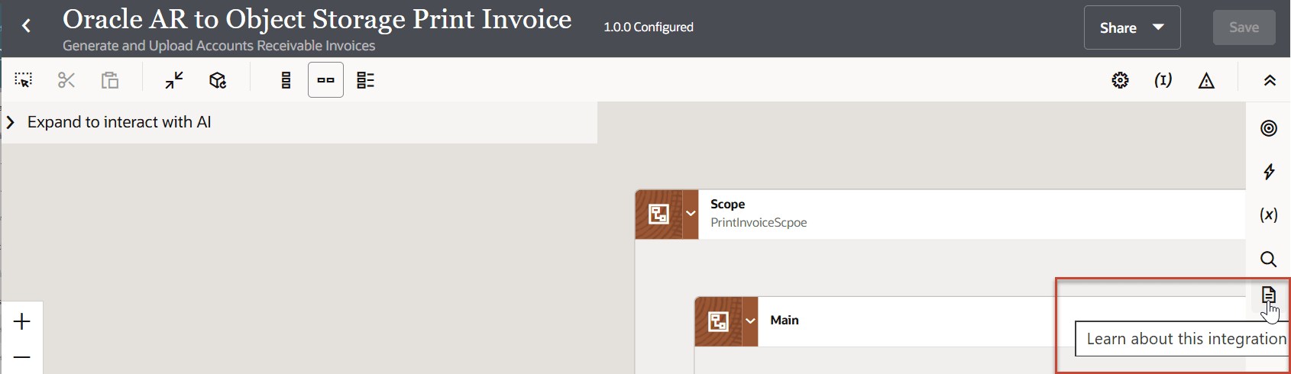The image size is (1291, 374).
Task: Click the Main scope block icon
Action: (x=718, y=321)
